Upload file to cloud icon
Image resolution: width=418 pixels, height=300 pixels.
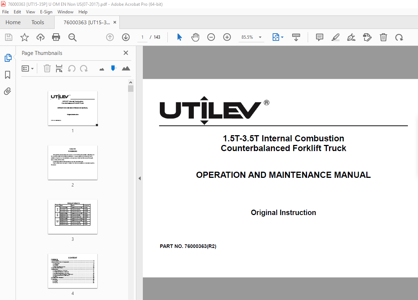click(40, 37)
